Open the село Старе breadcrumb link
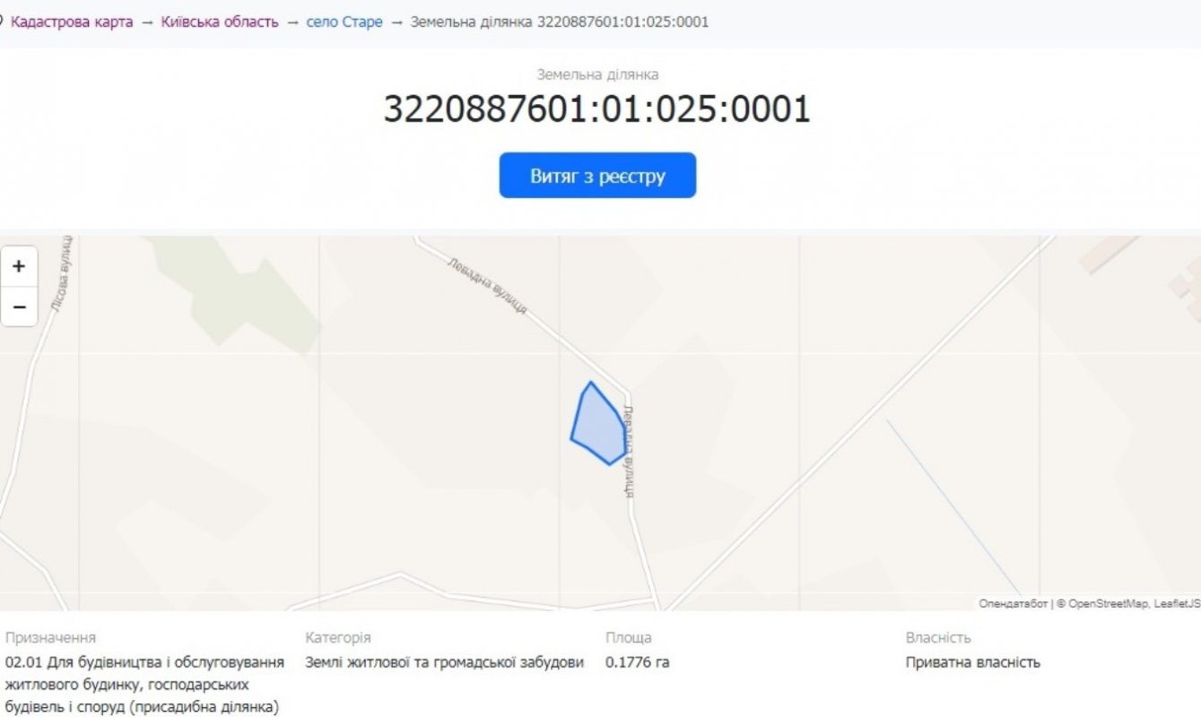This screenshot has width=1201, height=717. (x=344, y=22)
